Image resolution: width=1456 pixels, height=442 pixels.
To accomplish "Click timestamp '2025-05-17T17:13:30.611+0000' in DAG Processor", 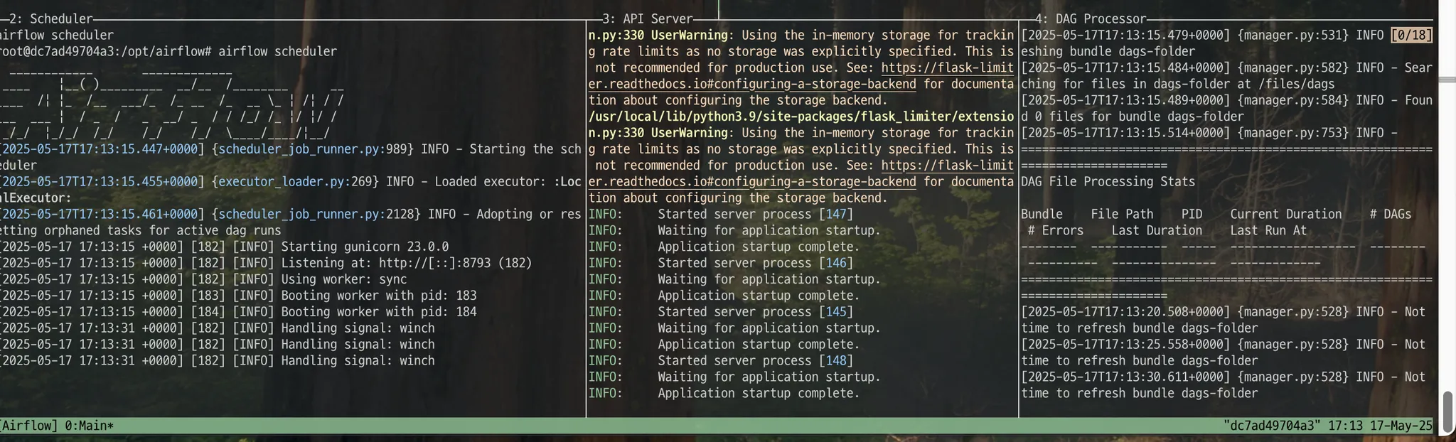I will pos(1125,377).
